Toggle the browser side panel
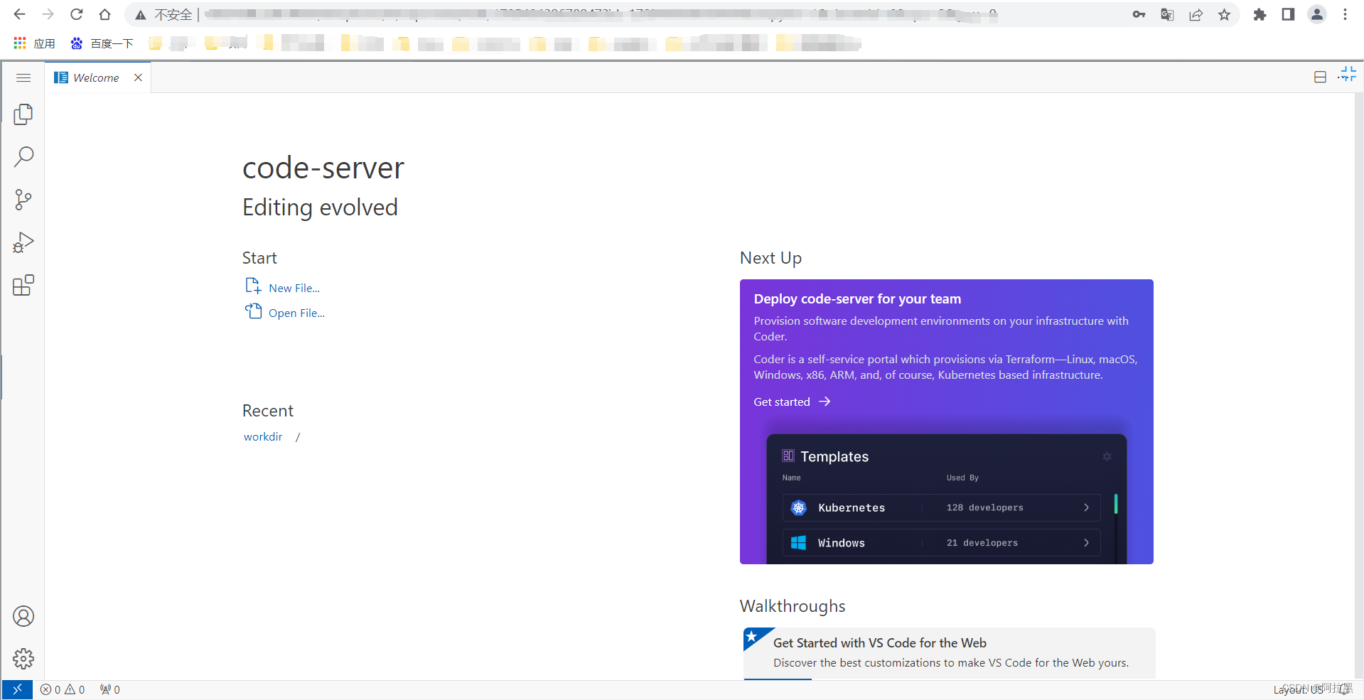 1288,14
